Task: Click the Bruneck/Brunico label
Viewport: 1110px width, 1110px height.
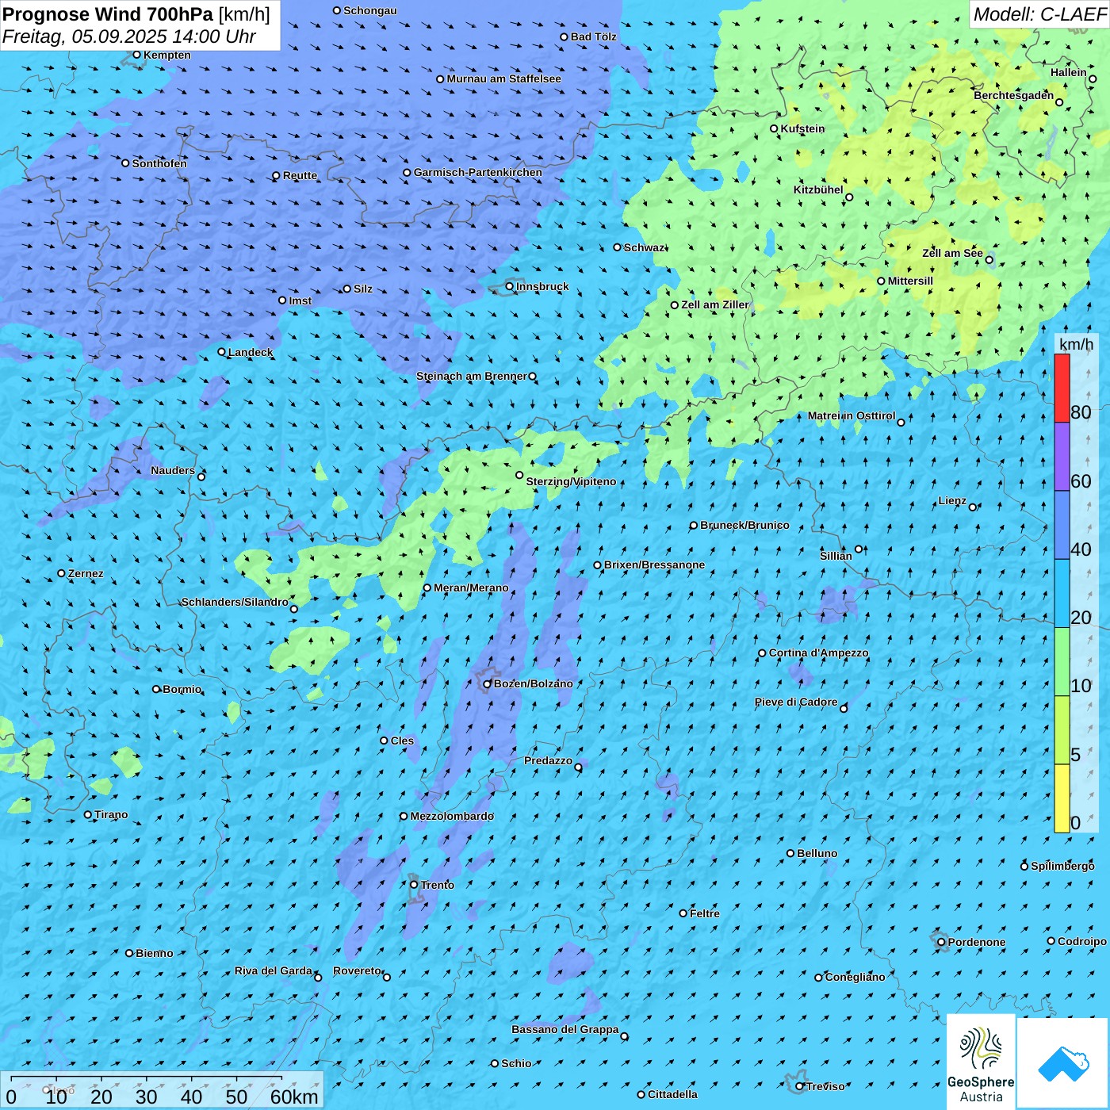Action: [x=744, y=525]
